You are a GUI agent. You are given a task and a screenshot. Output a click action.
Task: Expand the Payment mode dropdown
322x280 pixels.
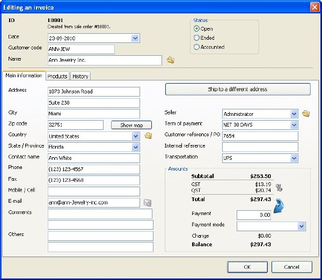pyautogui.click(x=302, y=226)
